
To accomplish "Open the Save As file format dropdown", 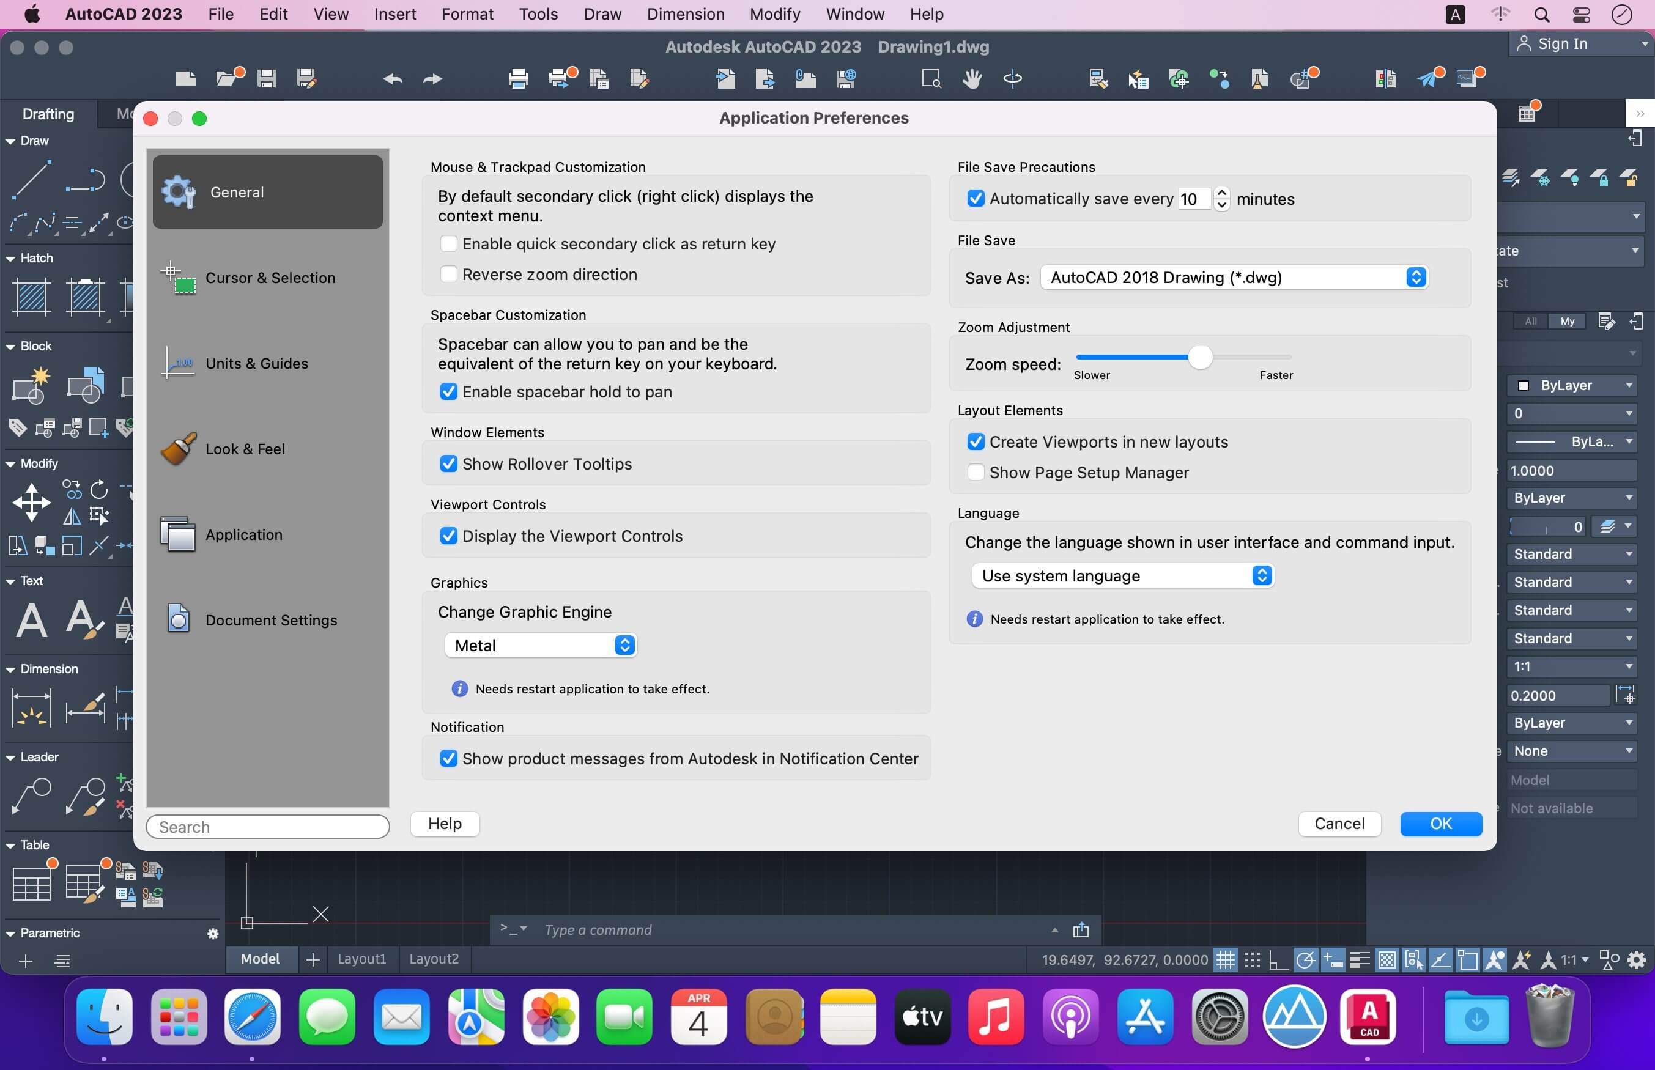I will point(1234,277).
